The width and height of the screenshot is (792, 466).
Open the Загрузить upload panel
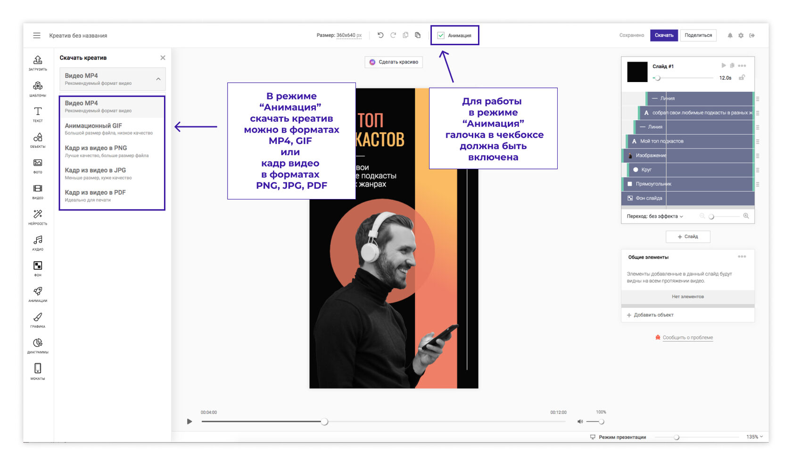click(38, 62)
